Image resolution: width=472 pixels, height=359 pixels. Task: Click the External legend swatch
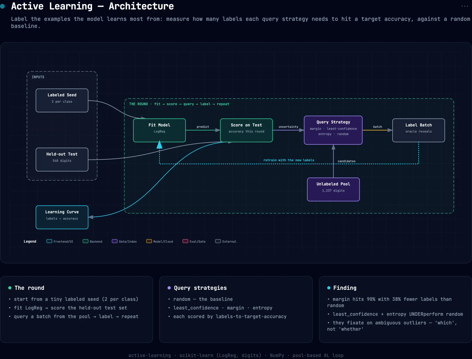pos(218,241)
